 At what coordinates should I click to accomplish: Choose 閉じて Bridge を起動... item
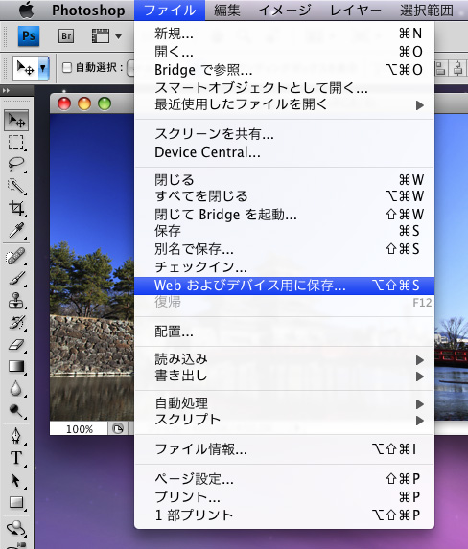point(284,215)
